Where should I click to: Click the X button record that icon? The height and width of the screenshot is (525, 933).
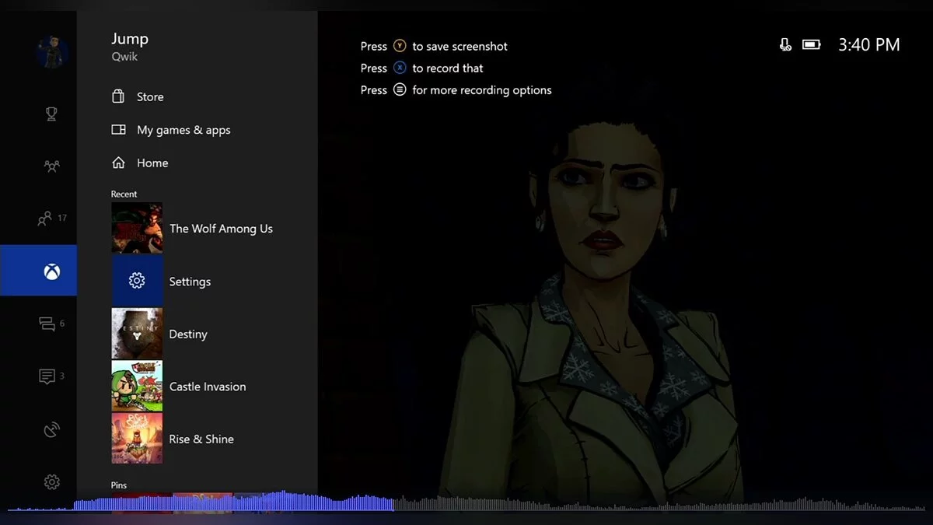coord(400,68)
